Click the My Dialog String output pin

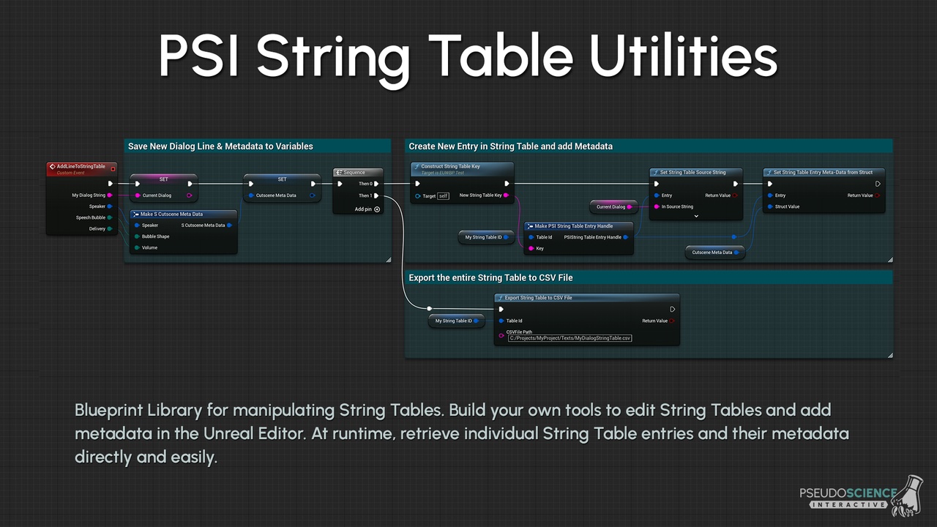click(x=110, y=195)
